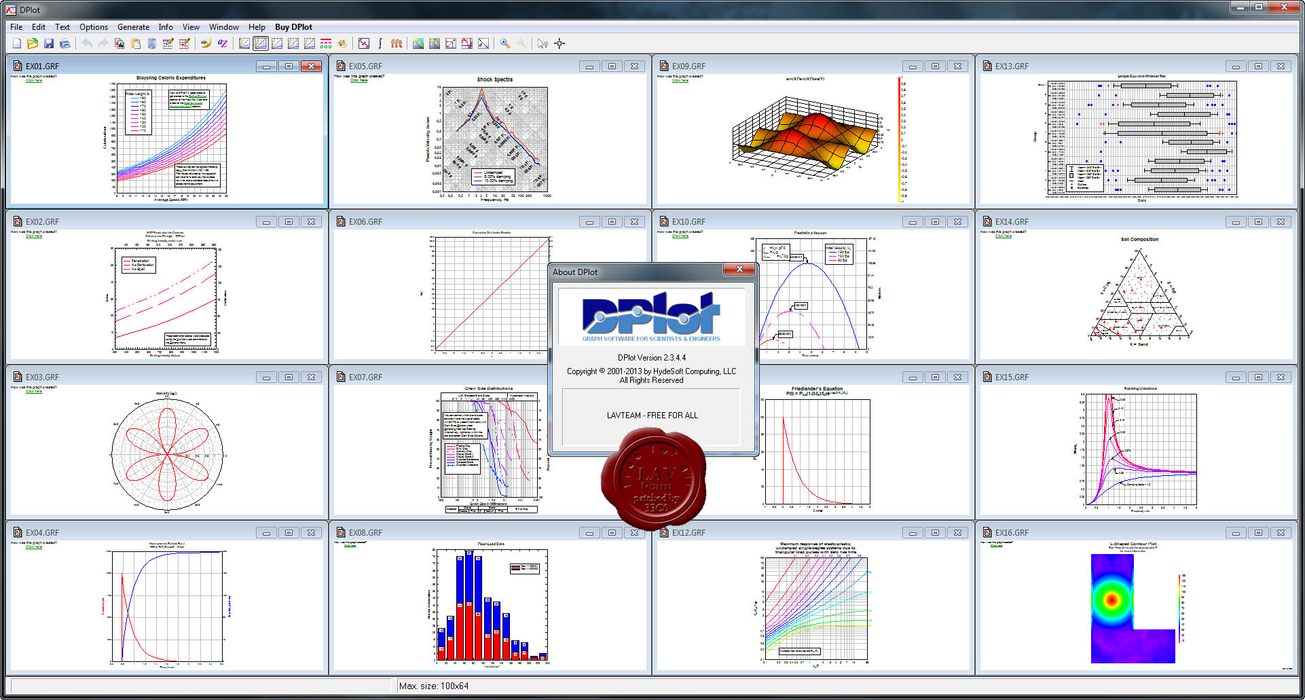The height and width of the screenshot is (700, 1305).
Task: Open the View menu
Action: point(191,27)
